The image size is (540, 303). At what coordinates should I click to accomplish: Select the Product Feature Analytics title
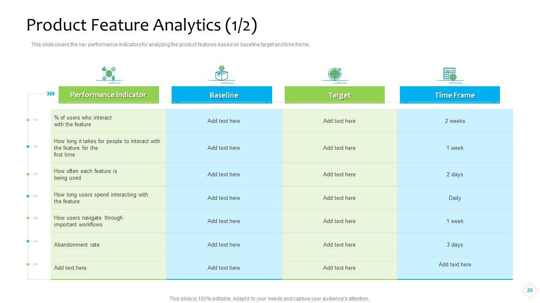click(142, 25)
